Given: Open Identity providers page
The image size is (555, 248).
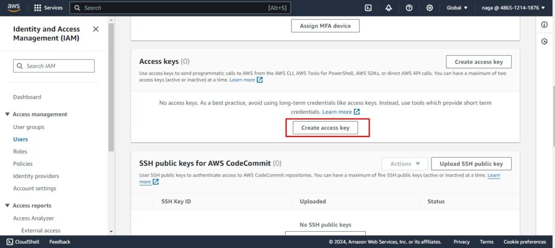Looking at the screenshot, I should click(x=36, y=176).
